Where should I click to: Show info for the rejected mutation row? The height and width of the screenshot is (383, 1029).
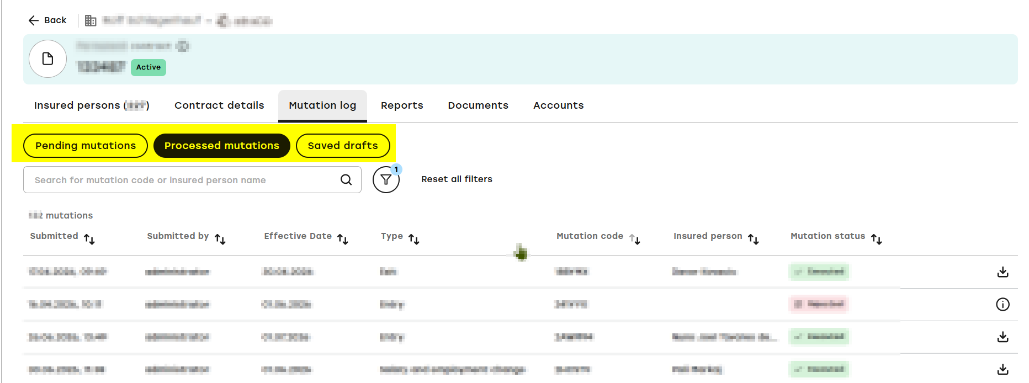1003,305
